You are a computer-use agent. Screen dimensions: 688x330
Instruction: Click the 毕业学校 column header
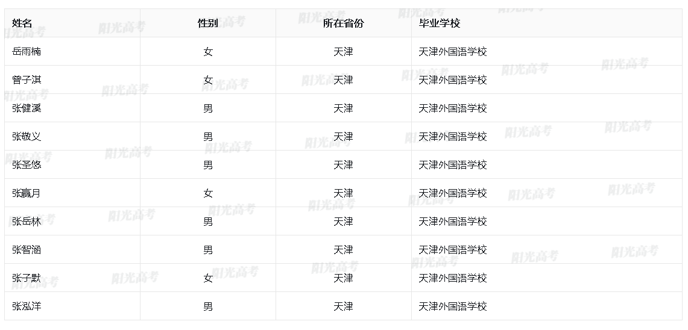[x=440, y=23]
